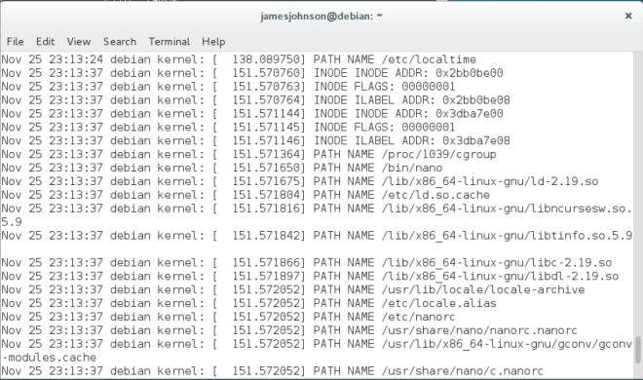Image resolution: width=643 pixels, height=380 pixels.
Task: Open the Help menu
Action: coord(213,42)
